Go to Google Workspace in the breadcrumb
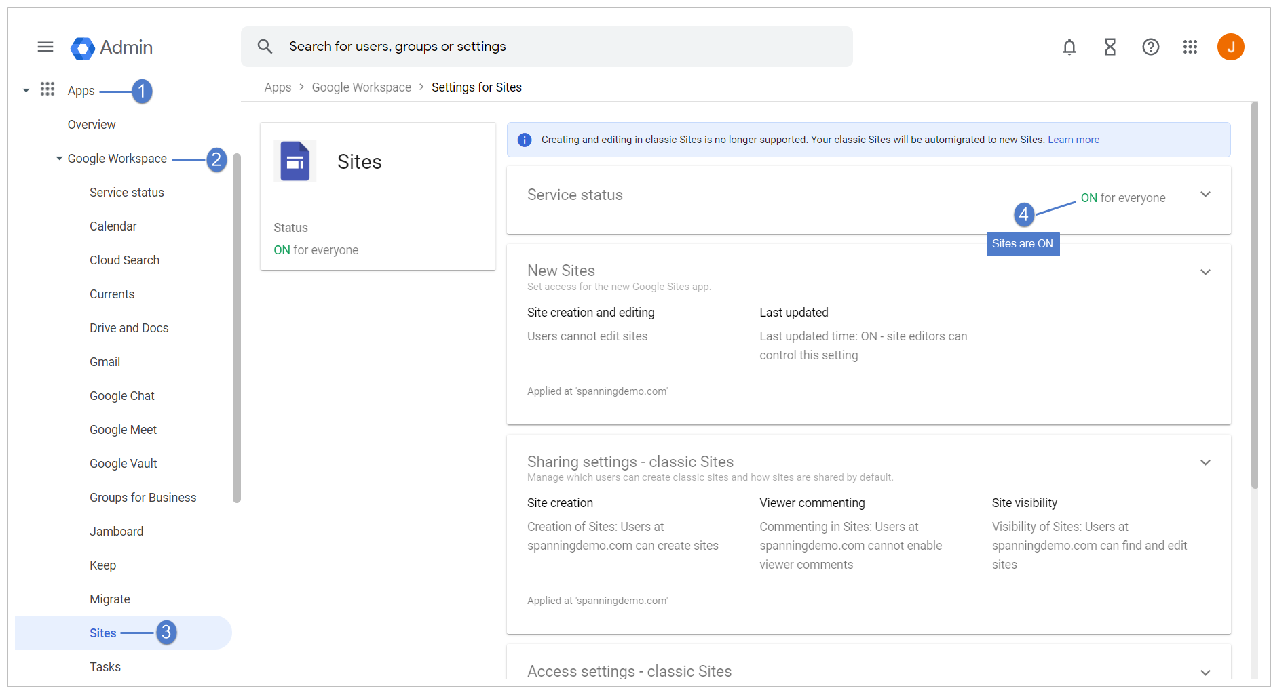 click(362, 87)
